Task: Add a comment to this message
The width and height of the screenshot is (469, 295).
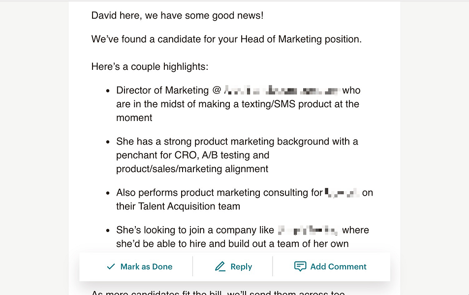Action: click(330, 266)
